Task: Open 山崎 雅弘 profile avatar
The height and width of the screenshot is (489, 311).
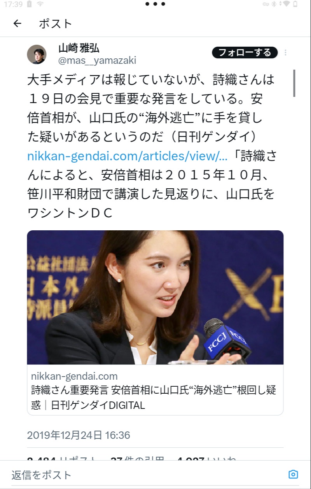Action: click(x=37, y=54)
